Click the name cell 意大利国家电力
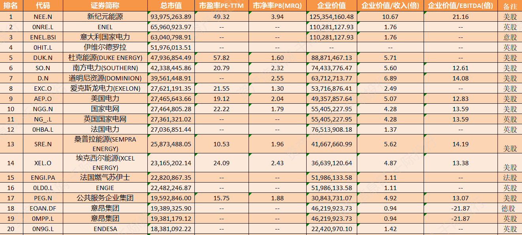522x235 pixels. (x=105, y=37)
